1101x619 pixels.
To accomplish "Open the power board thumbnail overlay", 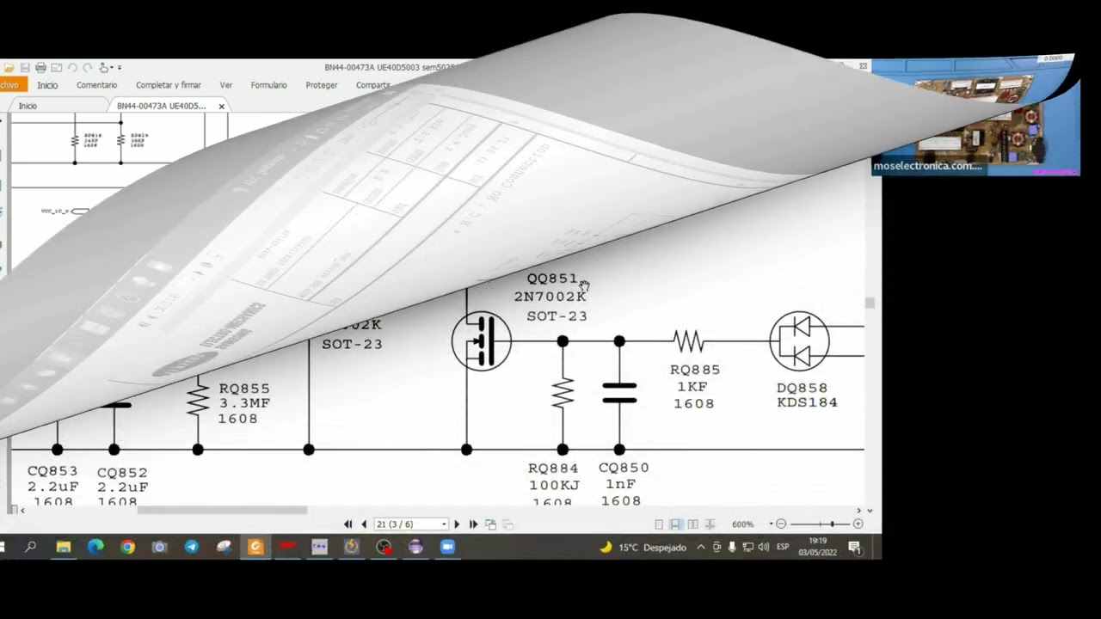I will 975,116.
